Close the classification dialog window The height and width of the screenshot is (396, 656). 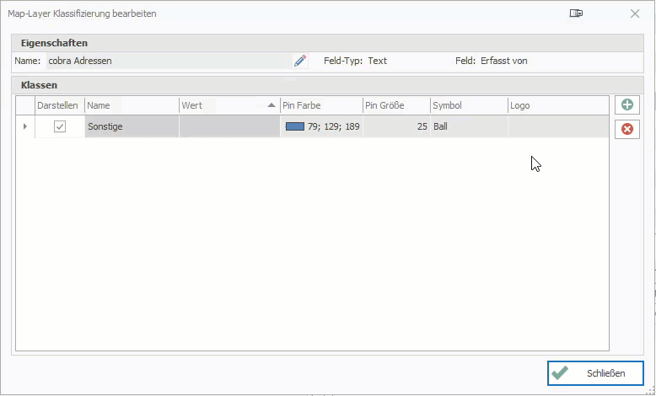[x=635, y=13]
